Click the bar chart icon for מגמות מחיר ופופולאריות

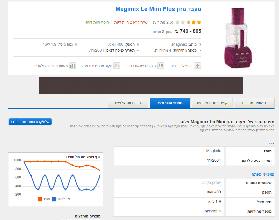(73, 66)
